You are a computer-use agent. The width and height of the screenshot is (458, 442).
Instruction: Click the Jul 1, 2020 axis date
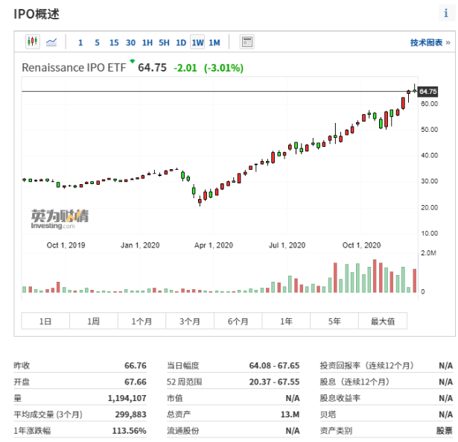(287, 245)
